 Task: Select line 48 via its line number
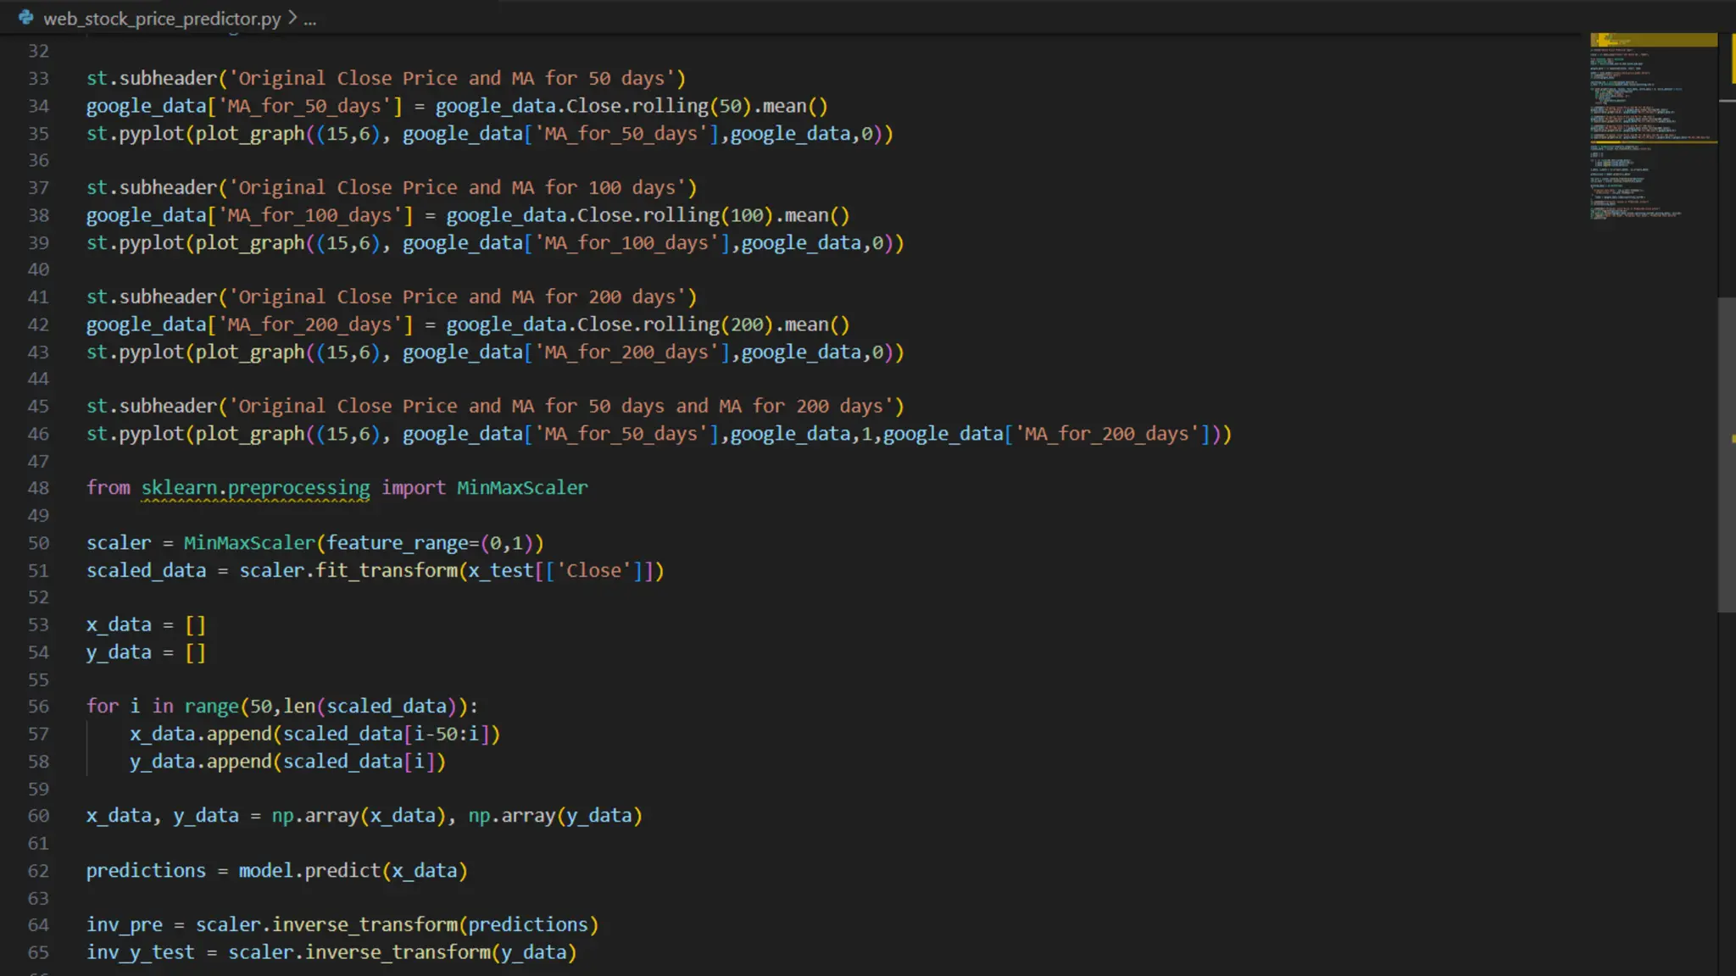point(38,488)
